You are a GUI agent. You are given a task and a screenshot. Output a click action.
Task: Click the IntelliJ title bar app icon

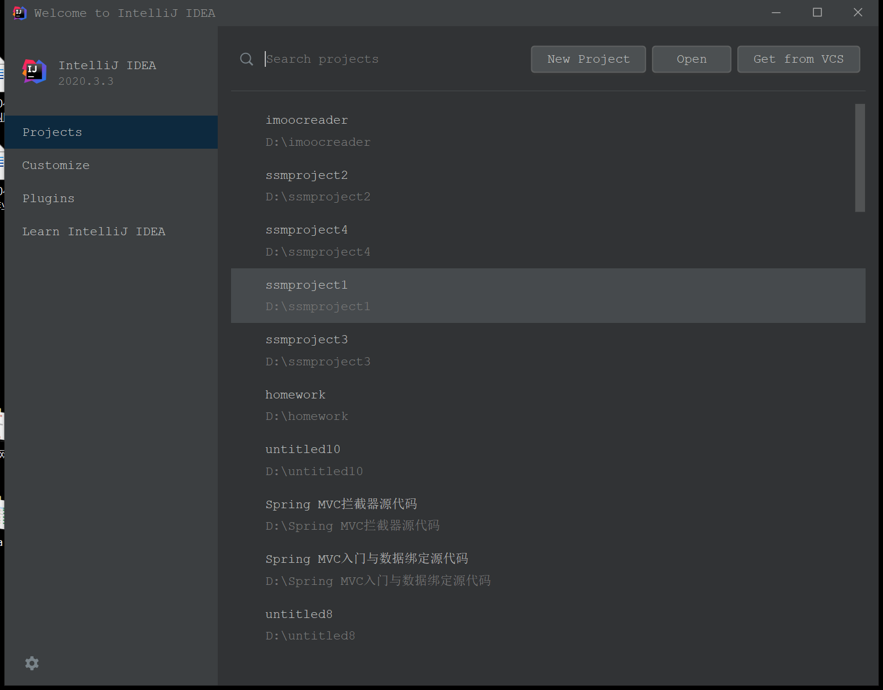20,13
